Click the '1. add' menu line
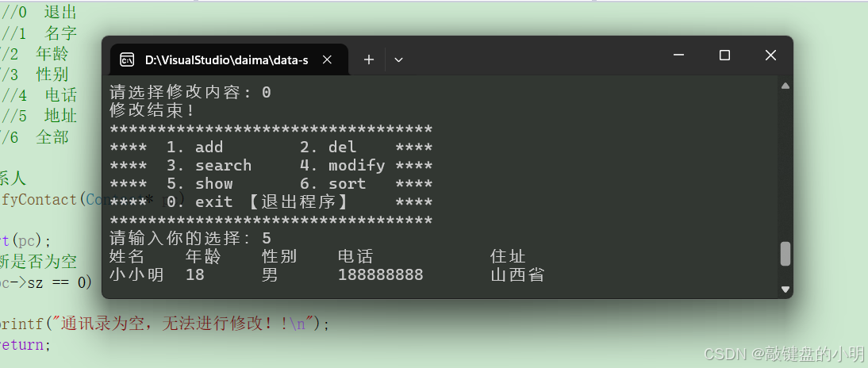Image resolution: width=868 pixels, height=368 pixels. click(195, 148)
